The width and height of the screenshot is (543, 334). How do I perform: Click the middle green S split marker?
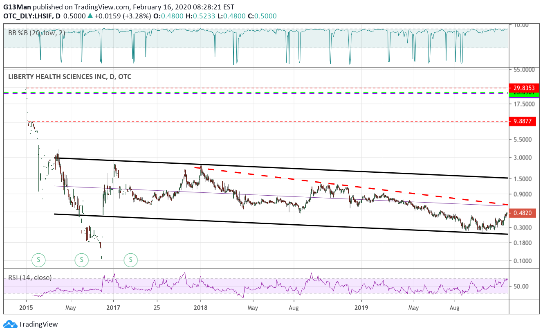point(81,259)
